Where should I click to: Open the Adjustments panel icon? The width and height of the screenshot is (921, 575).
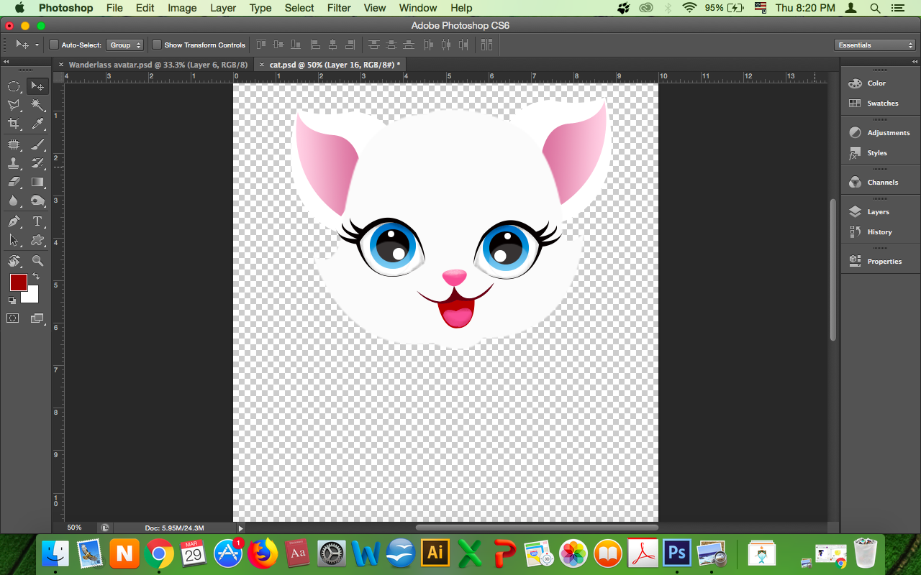pyautogui.click(x=855, y=133)
